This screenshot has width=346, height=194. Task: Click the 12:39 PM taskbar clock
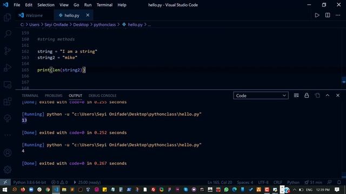coord(323,190)
